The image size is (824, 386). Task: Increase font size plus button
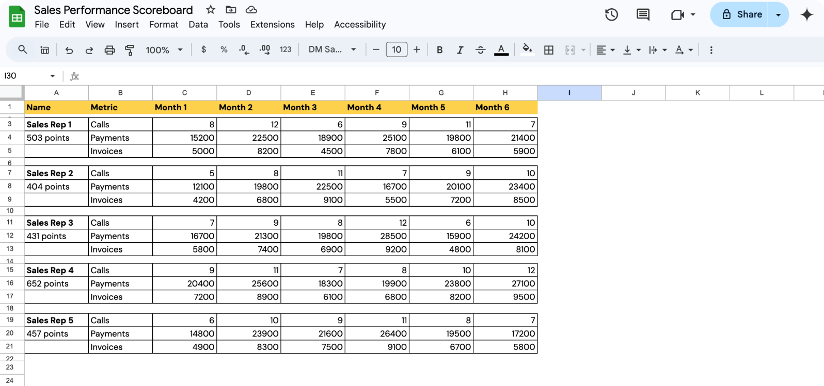point(417,49)
